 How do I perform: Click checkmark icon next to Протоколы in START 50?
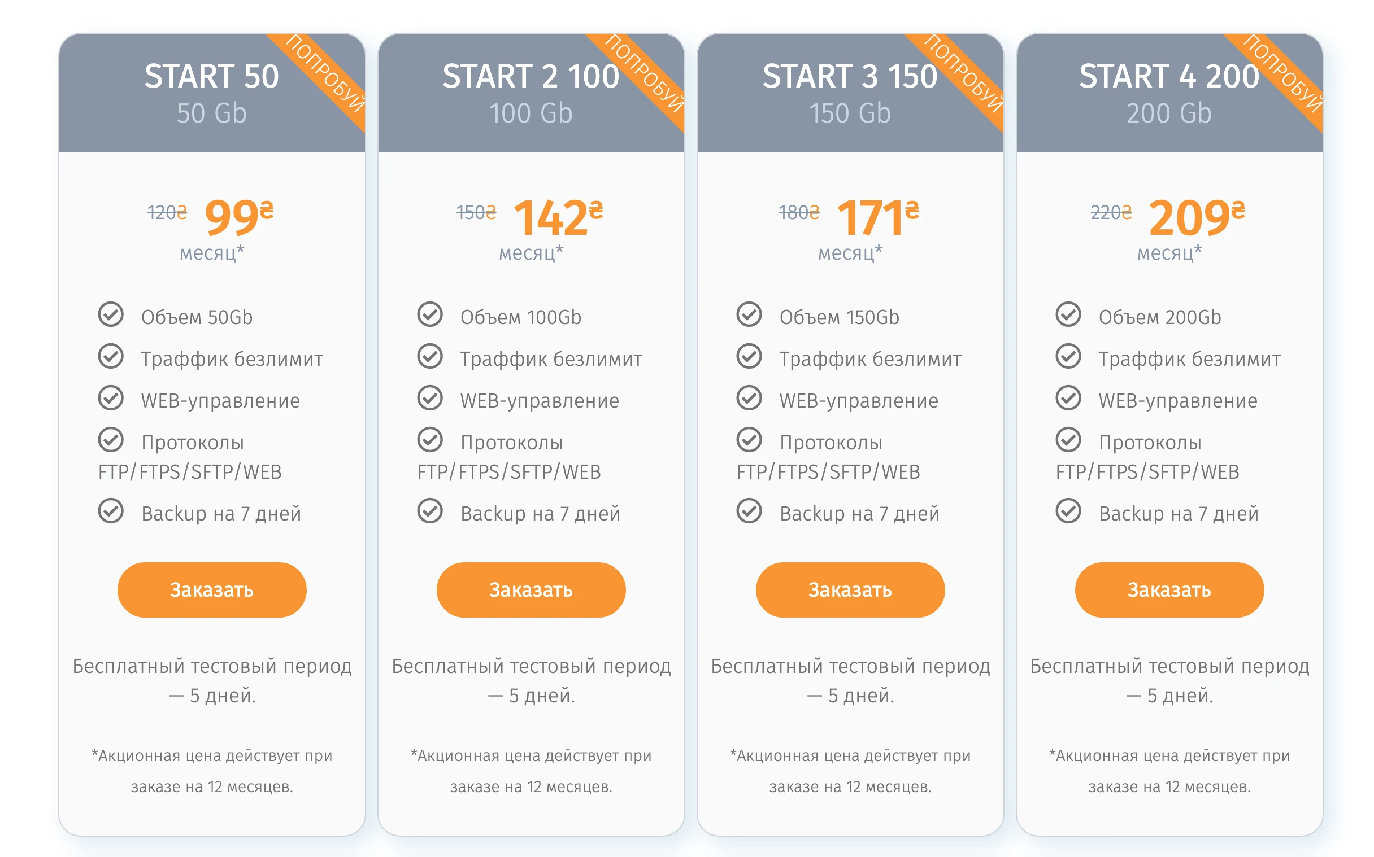(111, 440)
